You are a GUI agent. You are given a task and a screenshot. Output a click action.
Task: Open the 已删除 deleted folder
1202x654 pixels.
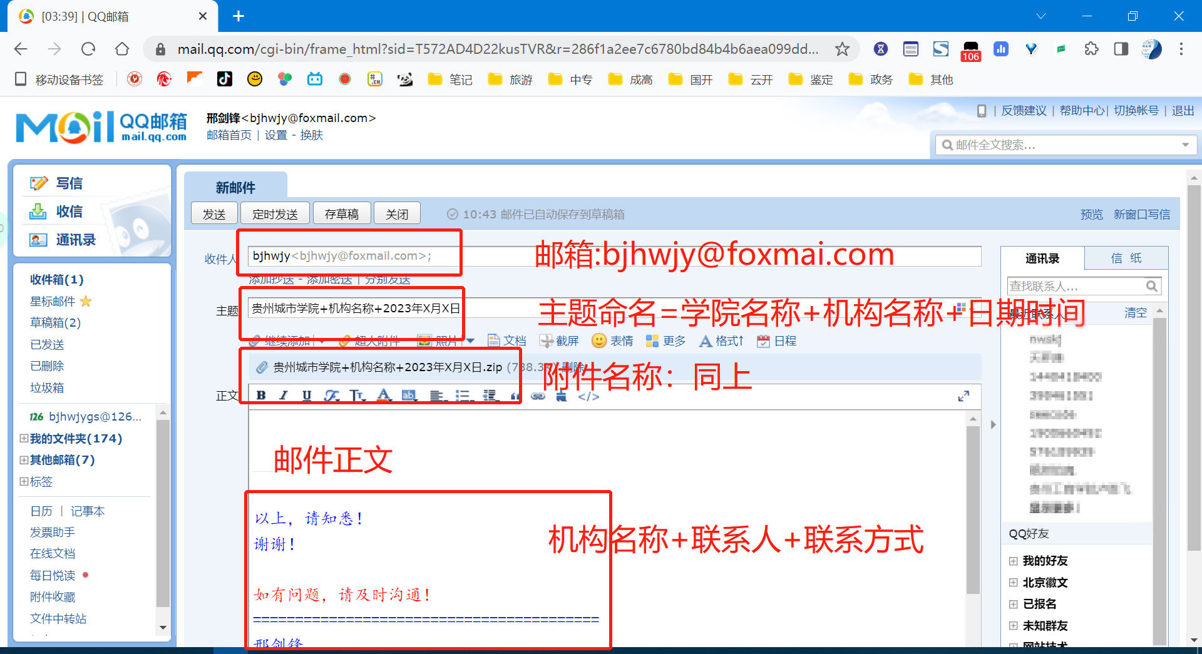point(47,365)
